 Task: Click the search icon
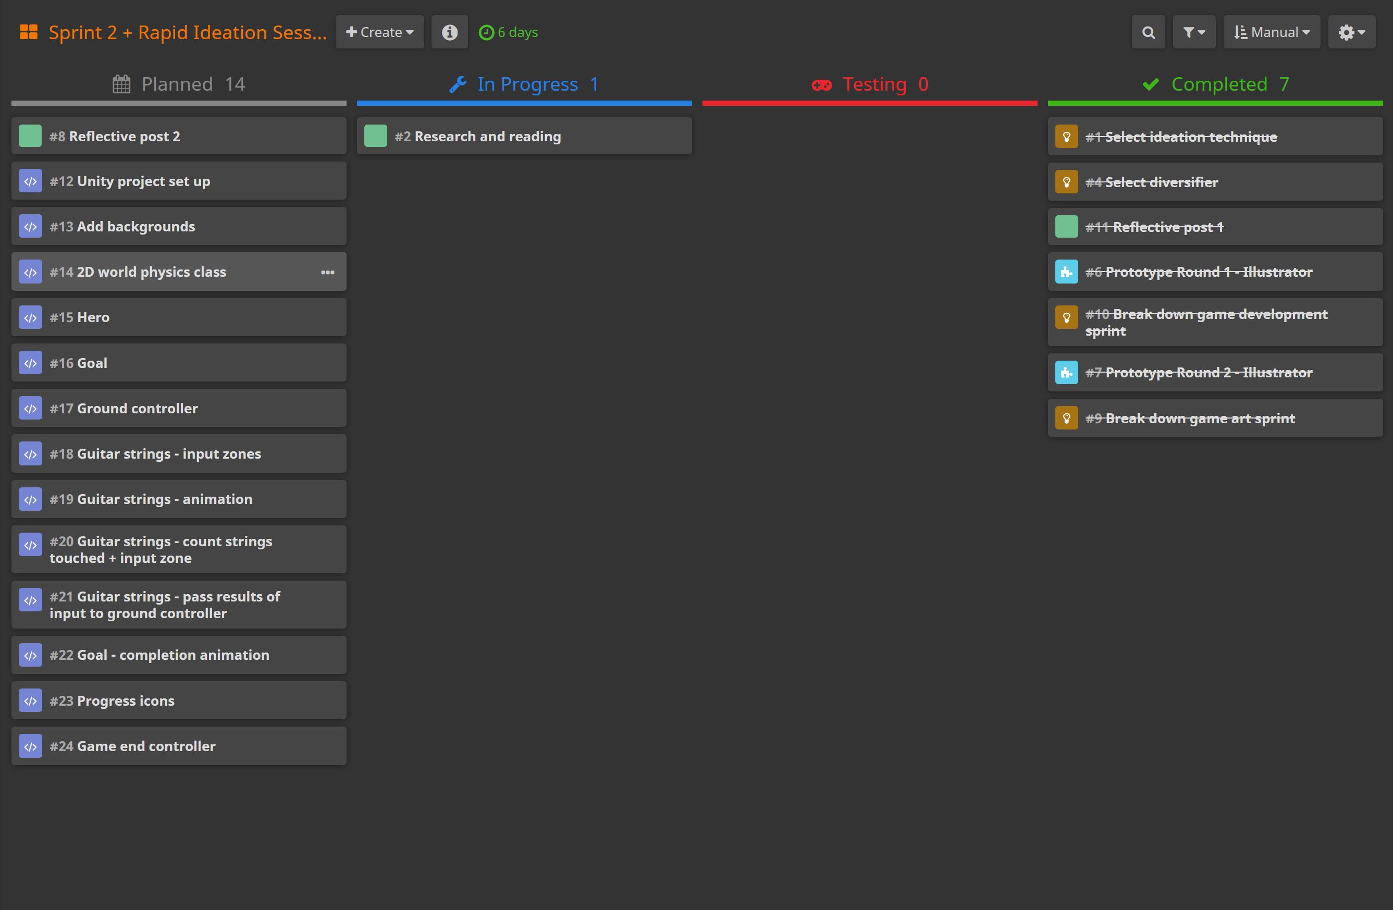[x=1148, y=32]
